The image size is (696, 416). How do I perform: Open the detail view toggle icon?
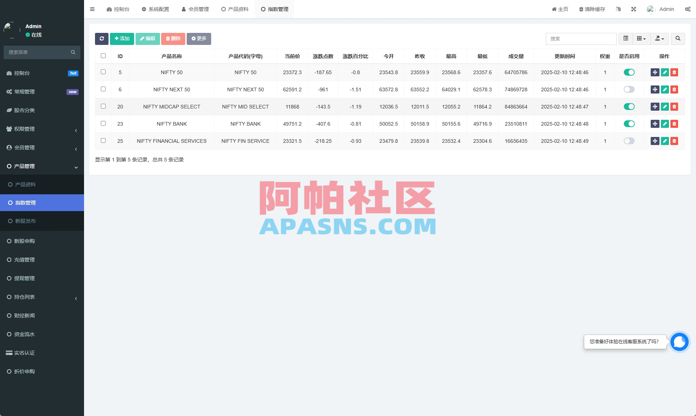[626, 39]
